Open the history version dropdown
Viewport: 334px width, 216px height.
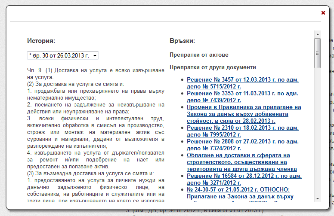[x=63, y=55]
